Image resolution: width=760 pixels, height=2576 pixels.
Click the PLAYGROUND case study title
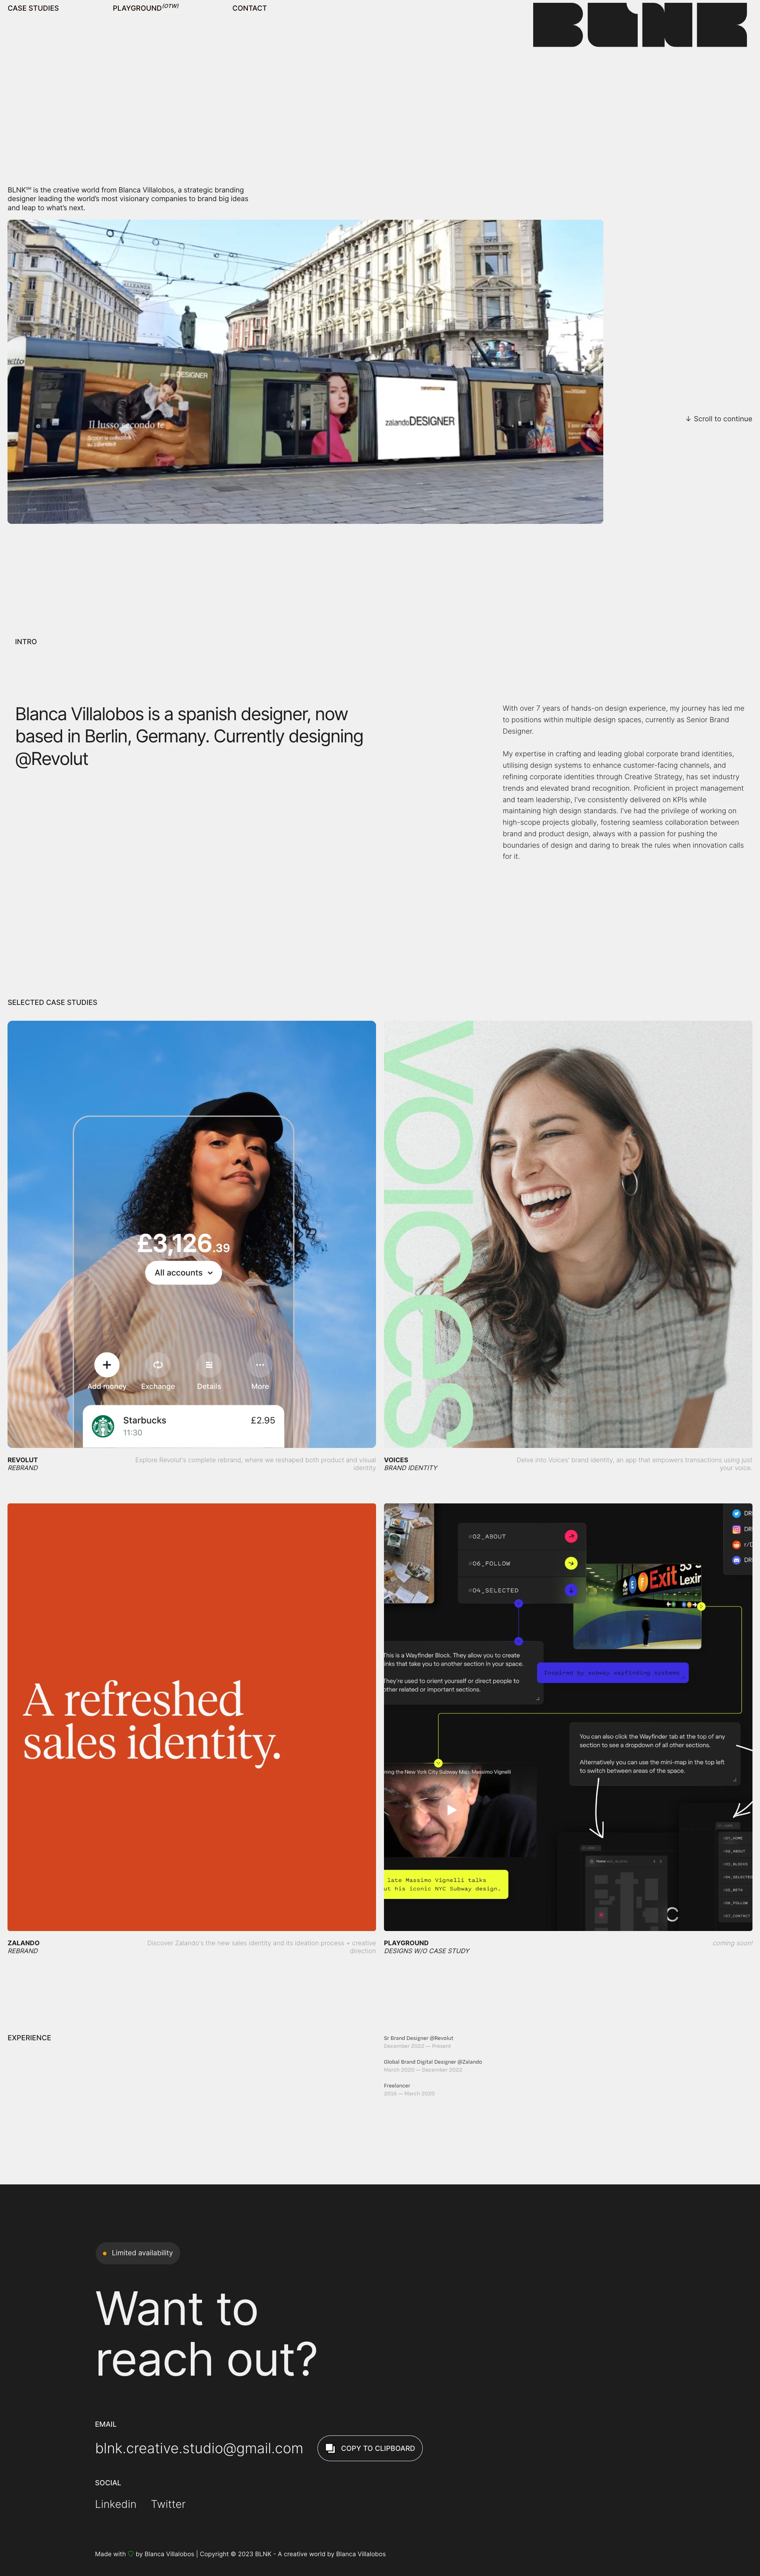point(406,1943)
